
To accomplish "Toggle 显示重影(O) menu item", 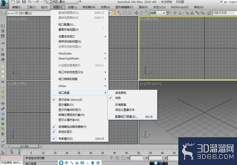I will [x=80, y=105].
